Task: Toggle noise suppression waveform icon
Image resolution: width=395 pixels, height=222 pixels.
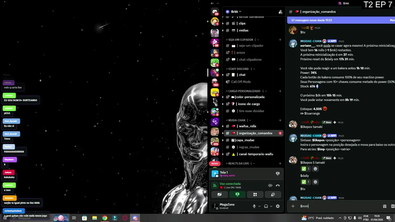Action: 270,185
